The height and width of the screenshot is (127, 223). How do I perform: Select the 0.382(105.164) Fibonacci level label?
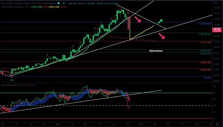205,34
